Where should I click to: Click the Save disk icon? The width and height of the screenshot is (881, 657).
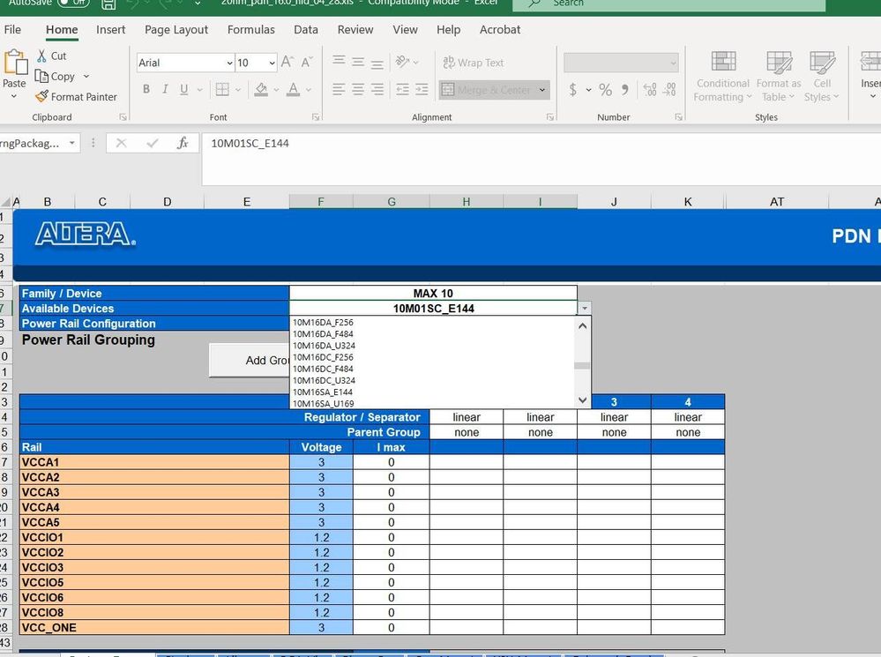(x=108, y=4)
